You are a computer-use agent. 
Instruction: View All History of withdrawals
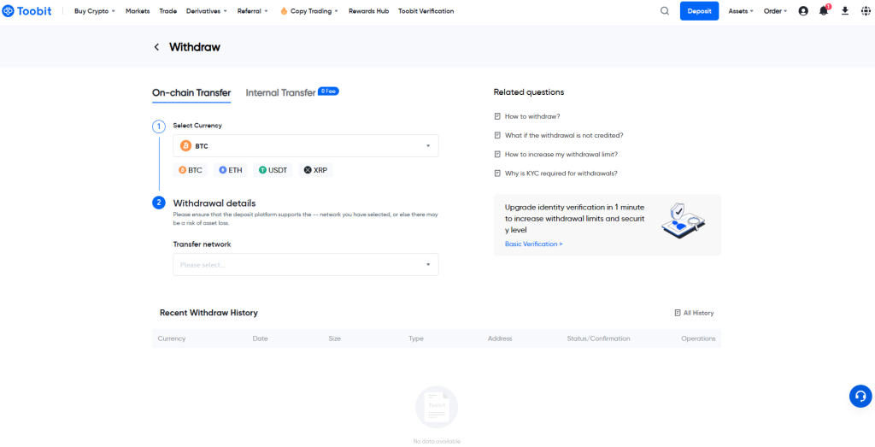coord(694,313)
